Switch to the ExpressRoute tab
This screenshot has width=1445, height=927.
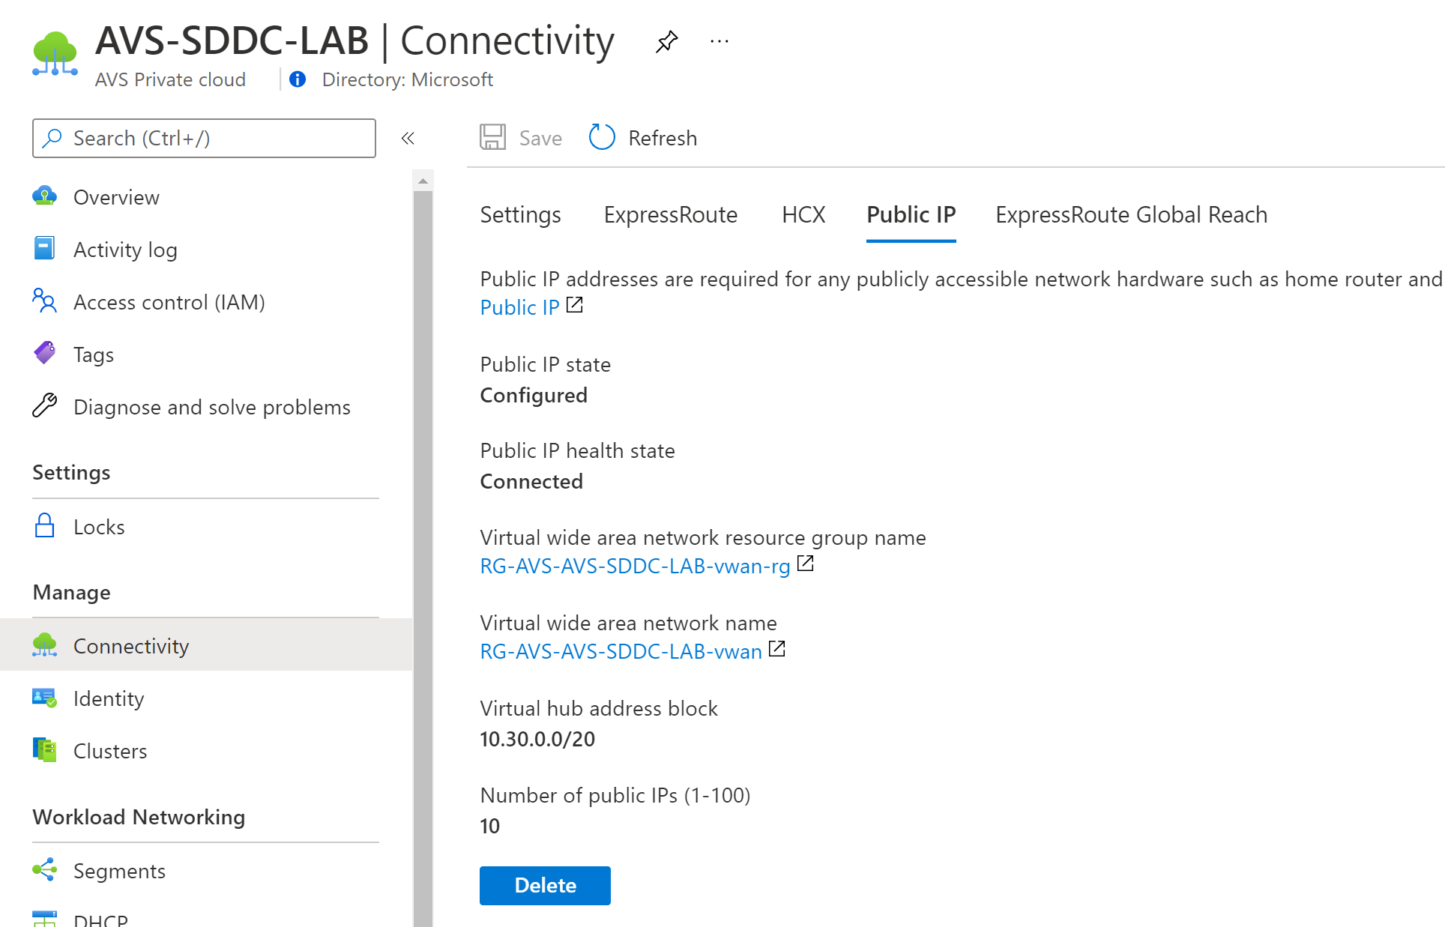coord(671,215)
